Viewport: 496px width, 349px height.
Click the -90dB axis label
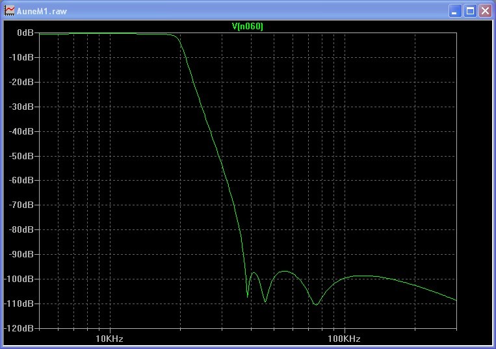21,254
